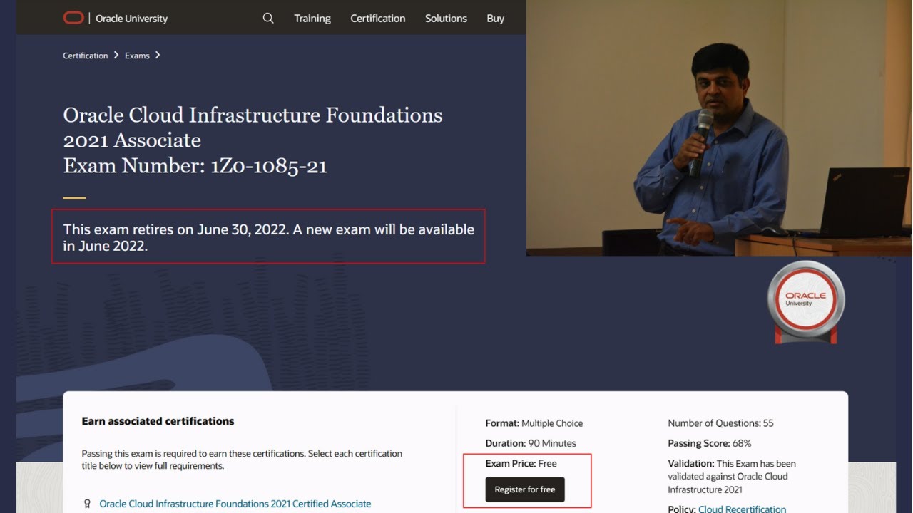Go to Certification breadcrumb link
The height and width of the screenshot is (513, 913).
(x=86, y=56)
